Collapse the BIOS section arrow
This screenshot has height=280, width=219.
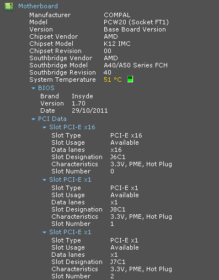click(33, 88)
